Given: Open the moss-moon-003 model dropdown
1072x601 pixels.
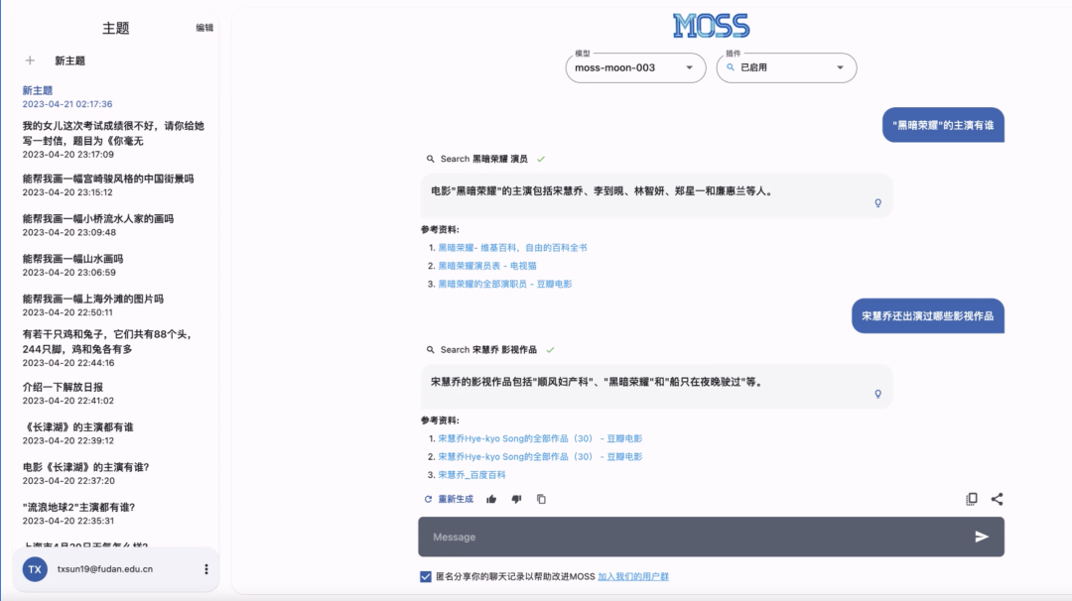Looking at the screenshot, I should click(x=635, y=67).
